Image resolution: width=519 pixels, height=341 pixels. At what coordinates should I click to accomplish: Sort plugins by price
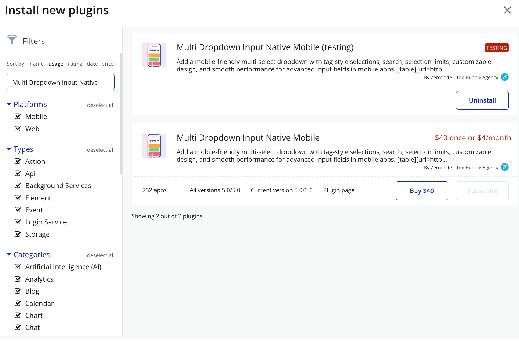(x=107, y=64)
